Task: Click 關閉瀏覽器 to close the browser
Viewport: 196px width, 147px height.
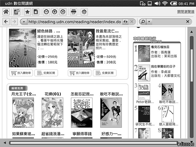Action: pos(186,12)
